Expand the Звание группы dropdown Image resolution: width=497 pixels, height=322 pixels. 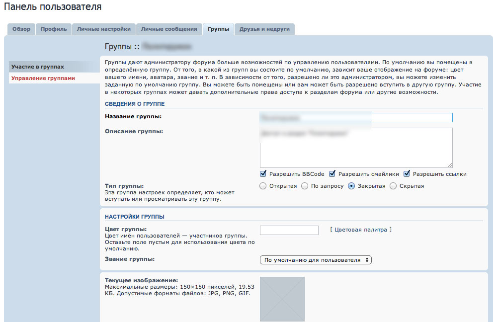pos(316,260)
